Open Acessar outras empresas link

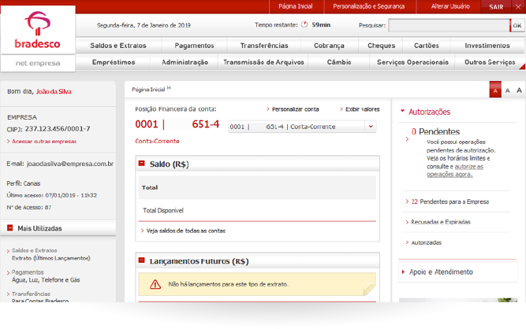43,141
